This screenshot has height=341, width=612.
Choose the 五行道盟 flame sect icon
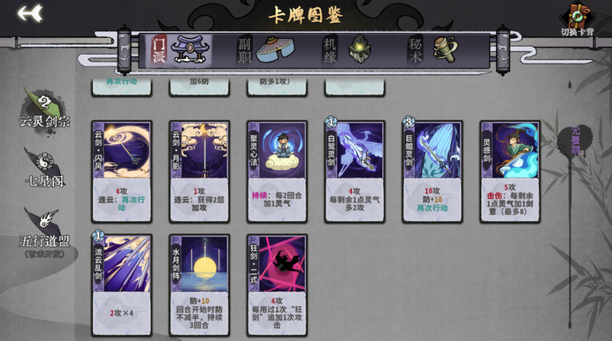[44, 230]
